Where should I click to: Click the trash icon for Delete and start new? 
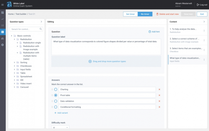click(x=157, y=14)
